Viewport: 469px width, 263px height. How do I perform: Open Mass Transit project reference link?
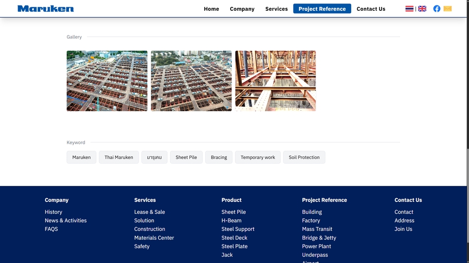[317, 229]
